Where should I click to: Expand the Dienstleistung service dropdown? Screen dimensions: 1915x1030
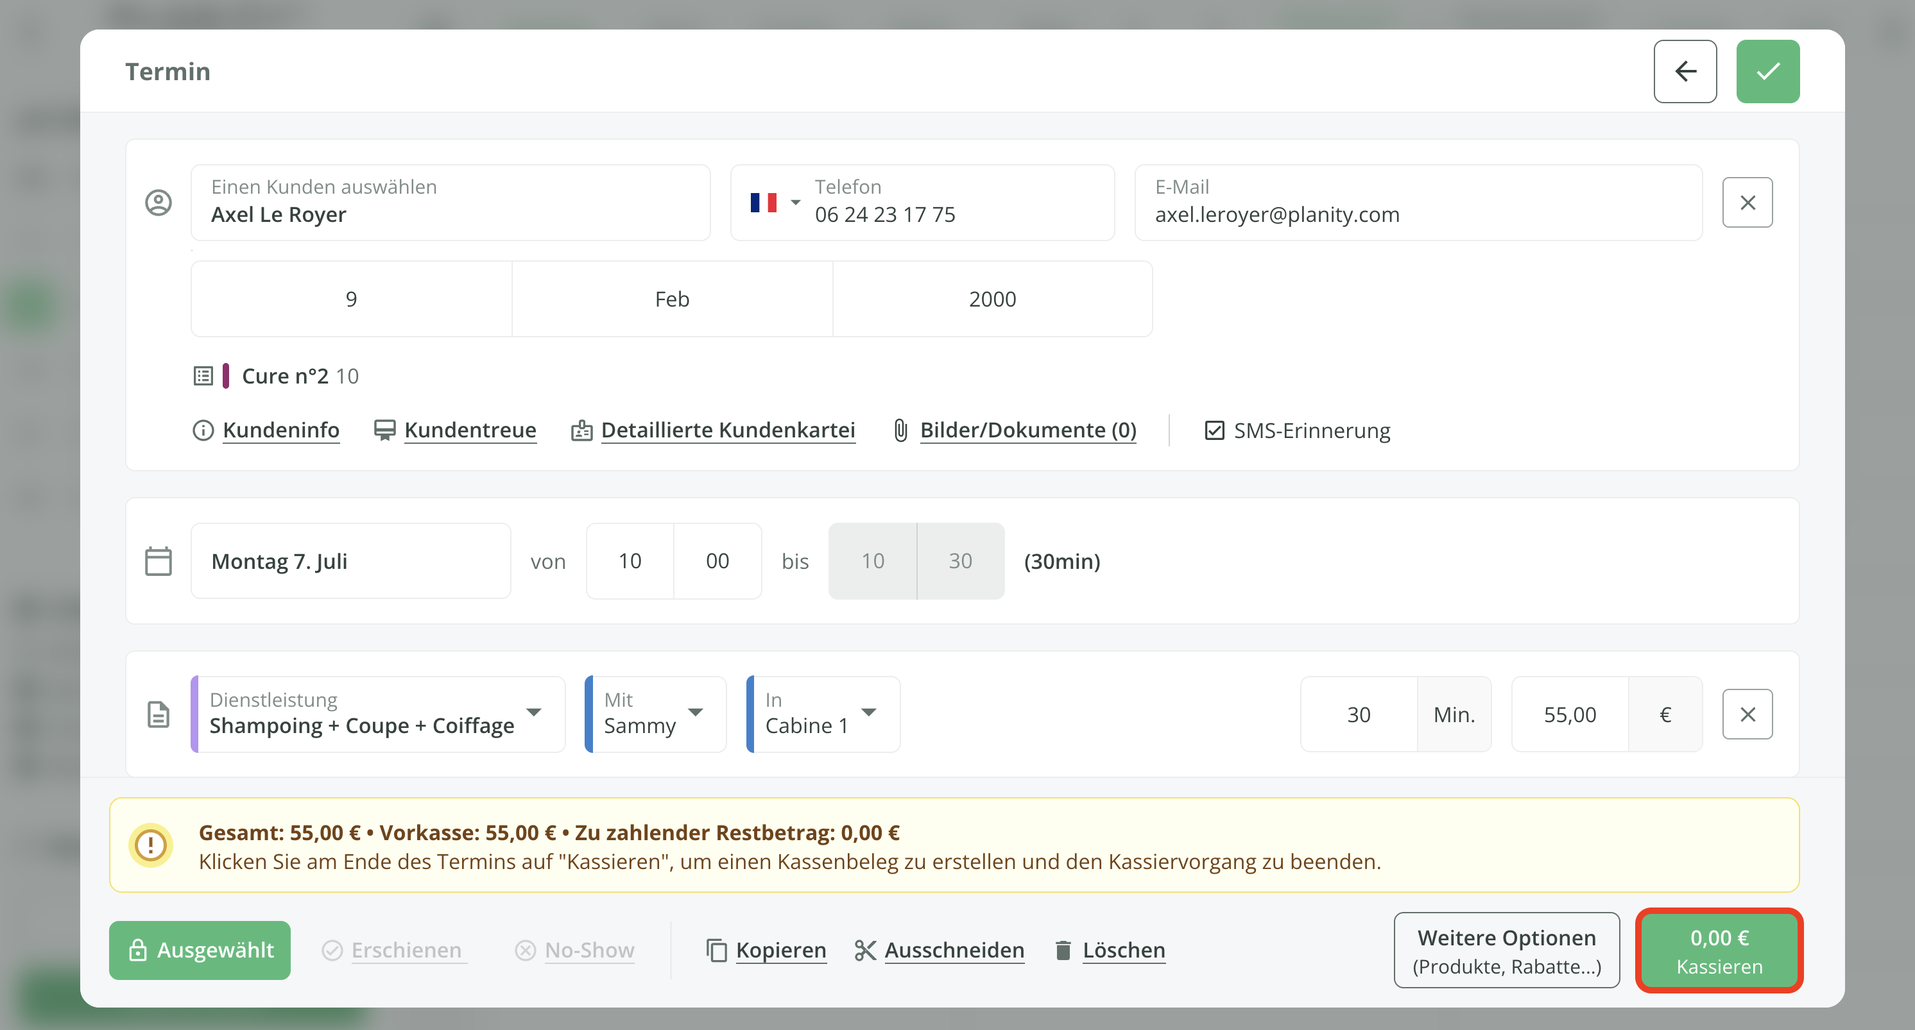[533, 713]
